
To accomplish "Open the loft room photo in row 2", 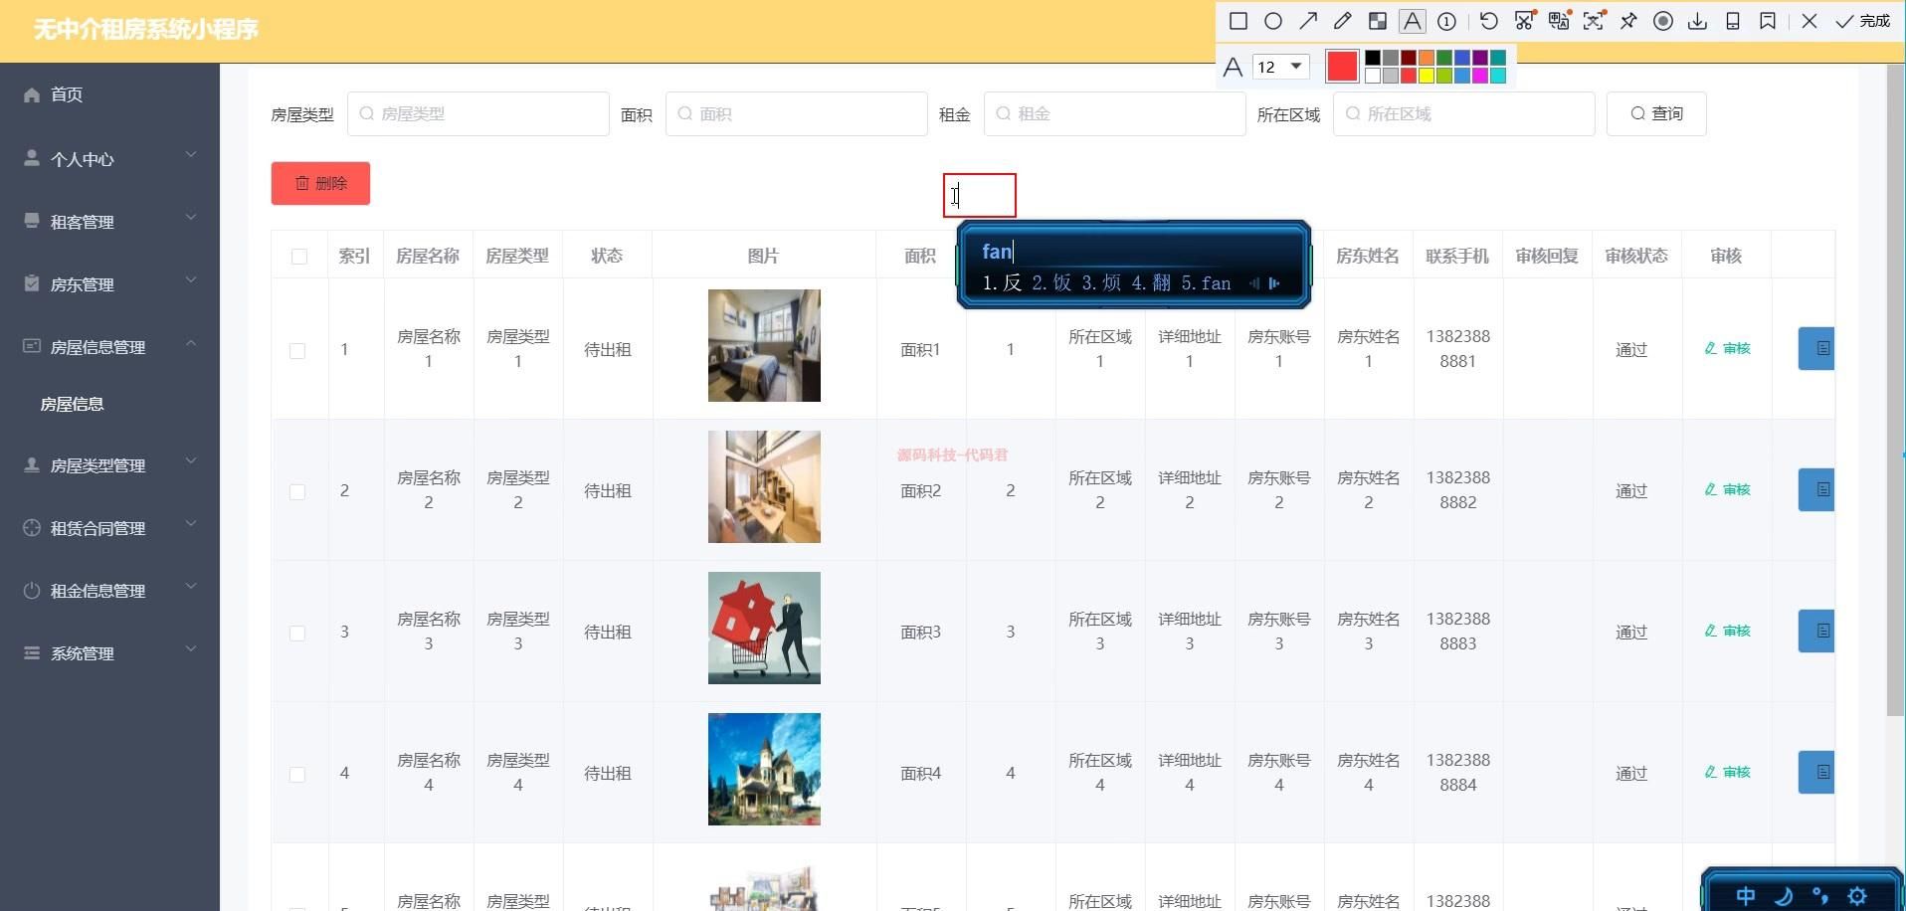I will point(764,486).
